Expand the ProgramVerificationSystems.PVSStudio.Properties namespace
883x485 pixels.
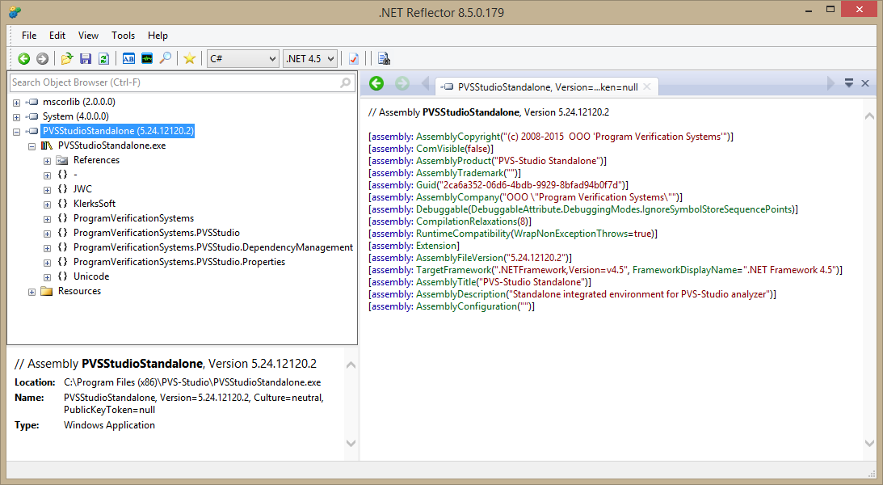click(x=47, y=263)
